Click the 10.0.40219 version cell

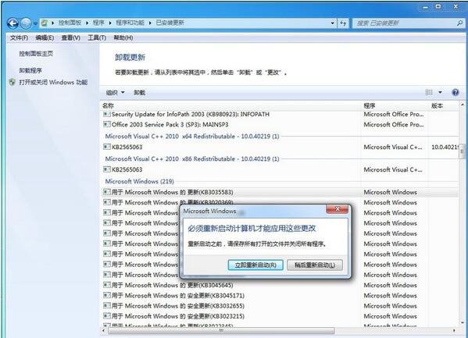pos(445,147)
